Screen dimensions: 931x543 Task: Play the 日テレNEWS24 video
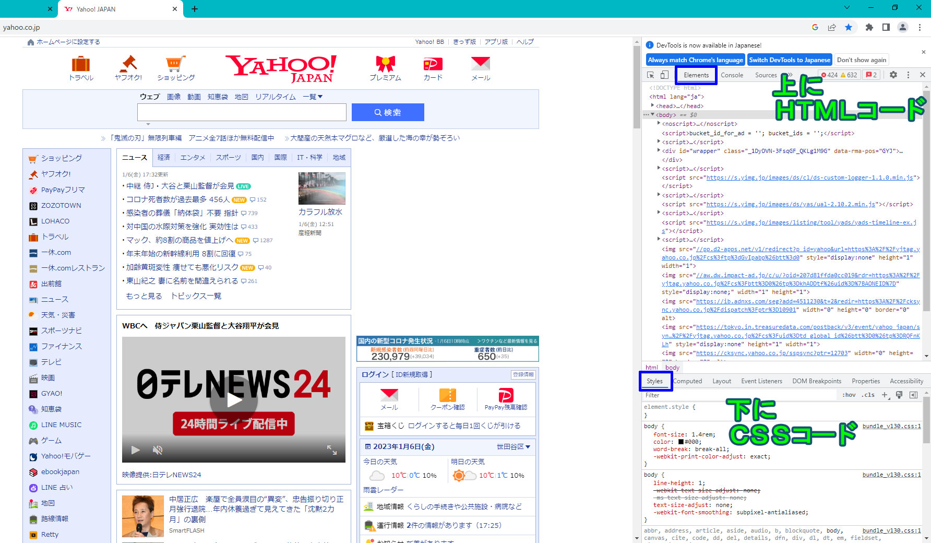click(234, 400)
